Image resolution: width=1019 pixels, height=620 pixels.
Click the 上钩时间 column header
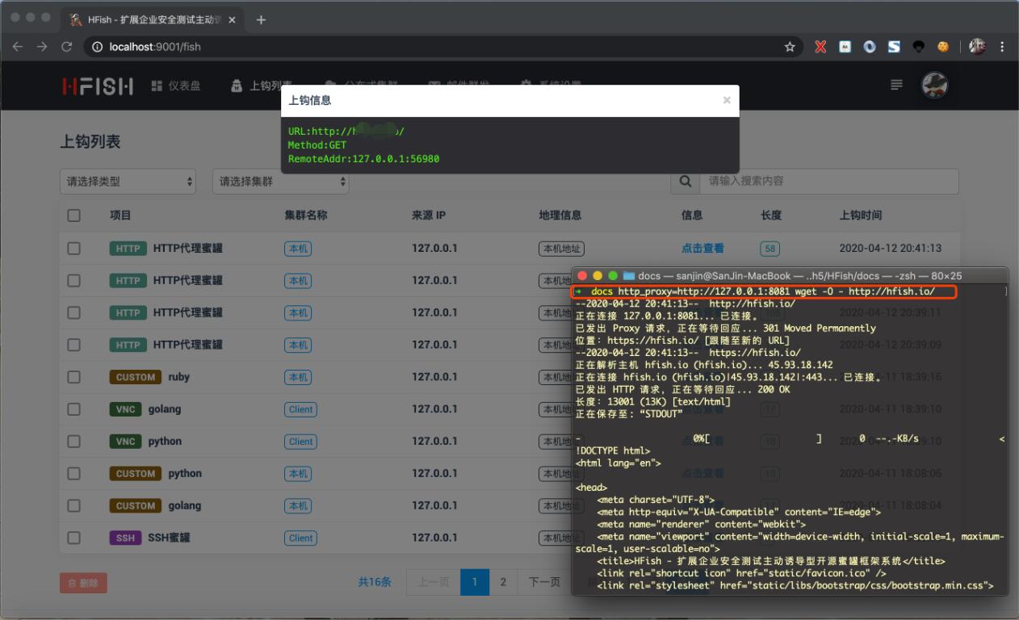pos(861,216)
